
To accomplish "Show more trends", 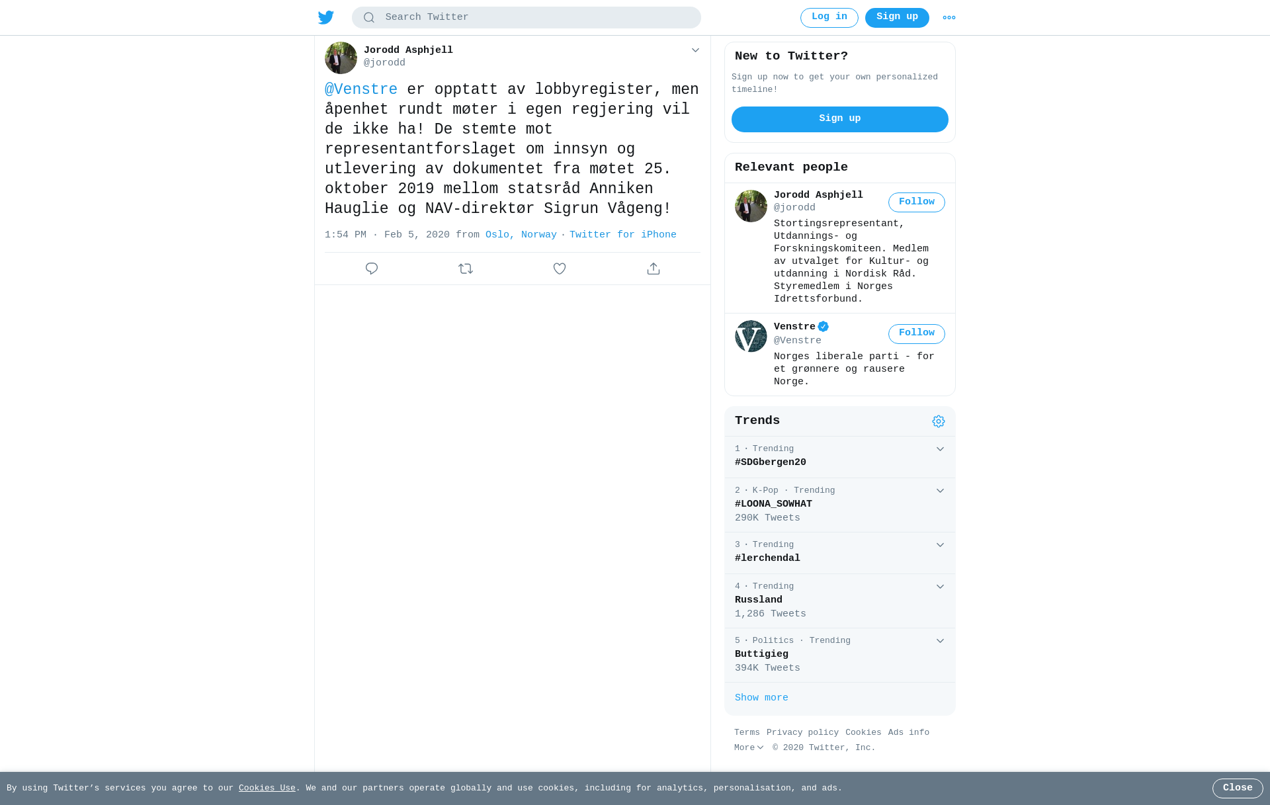I will point(761,698).
